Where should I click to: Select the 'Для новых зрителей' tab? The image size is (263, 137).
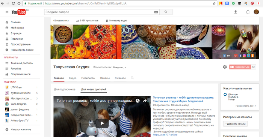[x=94, y=89]
